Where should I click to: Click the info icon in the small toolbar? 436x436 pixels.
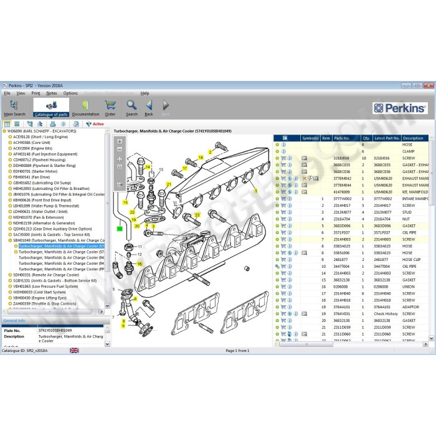(x=63, y=124)
